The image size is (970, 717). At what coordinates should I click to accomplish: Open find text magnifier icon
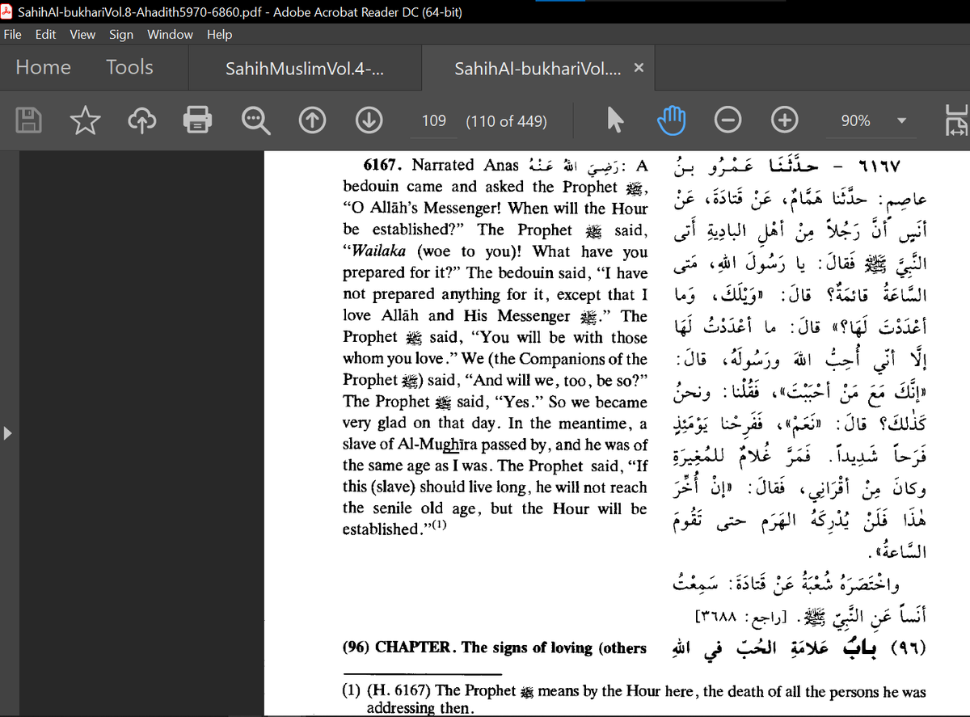pyautogui.click(x=255, y=120)
